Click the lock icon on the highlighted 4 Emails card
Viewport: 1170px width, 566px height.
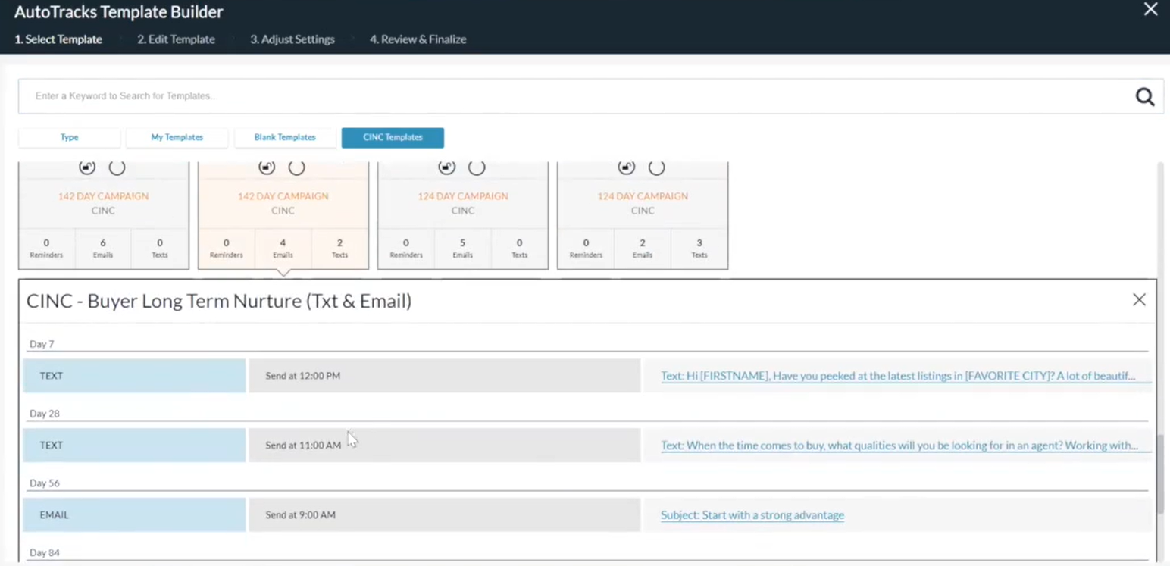point(267,167)
